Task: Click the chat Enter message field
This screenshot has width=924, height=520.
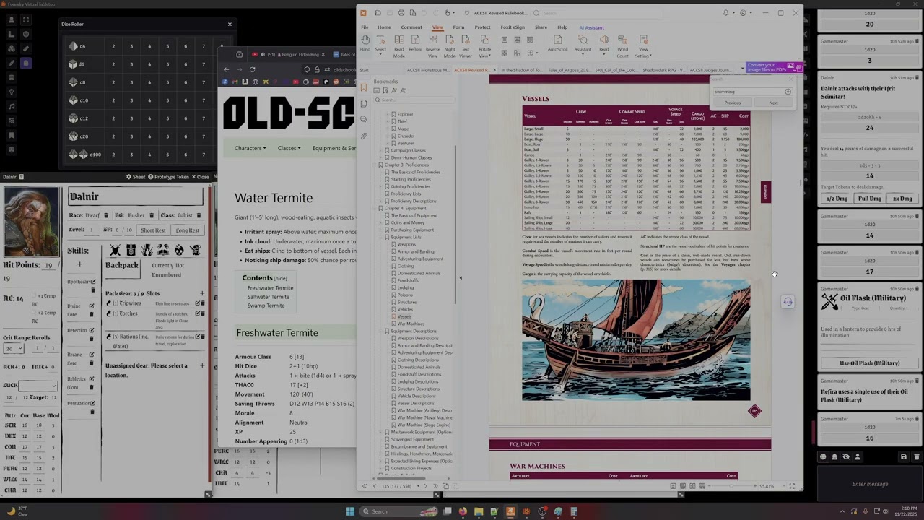Action: pyautogui.click(x=869, y=484)
